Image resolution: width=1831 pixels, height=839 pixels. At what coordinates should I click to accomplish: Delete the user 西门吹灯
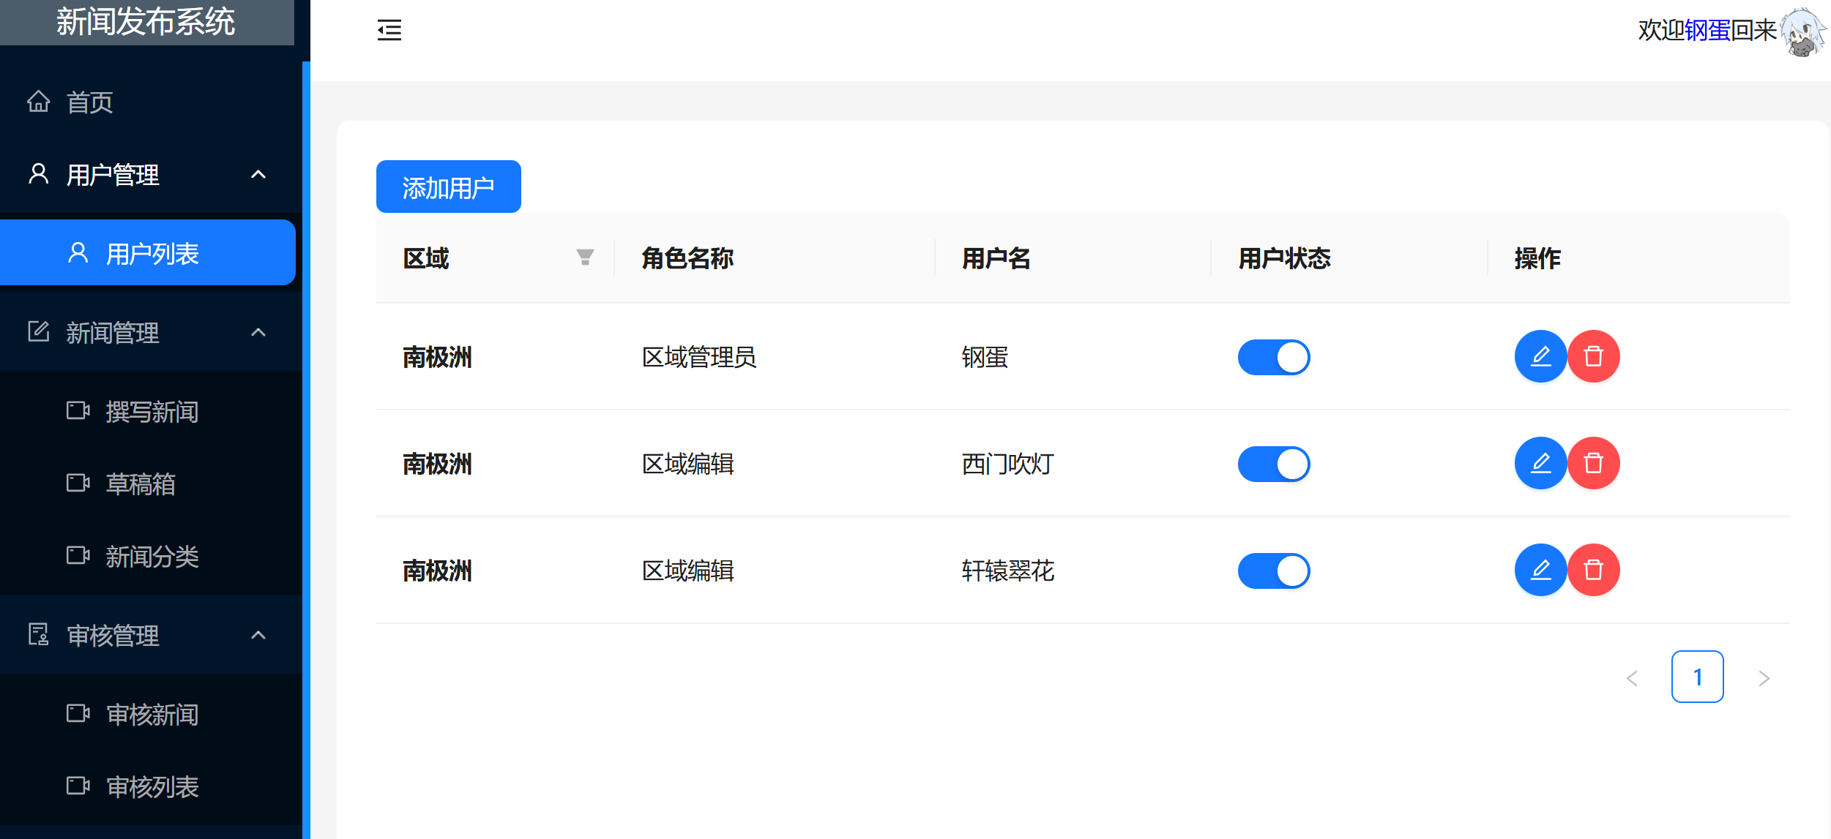1593,463
